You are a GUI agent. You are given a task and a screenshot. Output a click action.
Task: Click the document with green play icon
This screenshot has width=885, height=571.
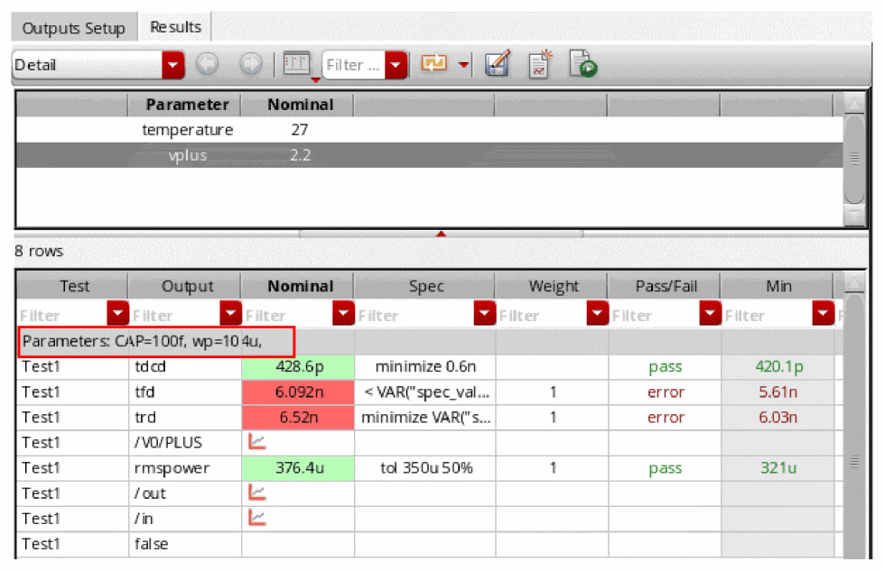tap(582, 65)
